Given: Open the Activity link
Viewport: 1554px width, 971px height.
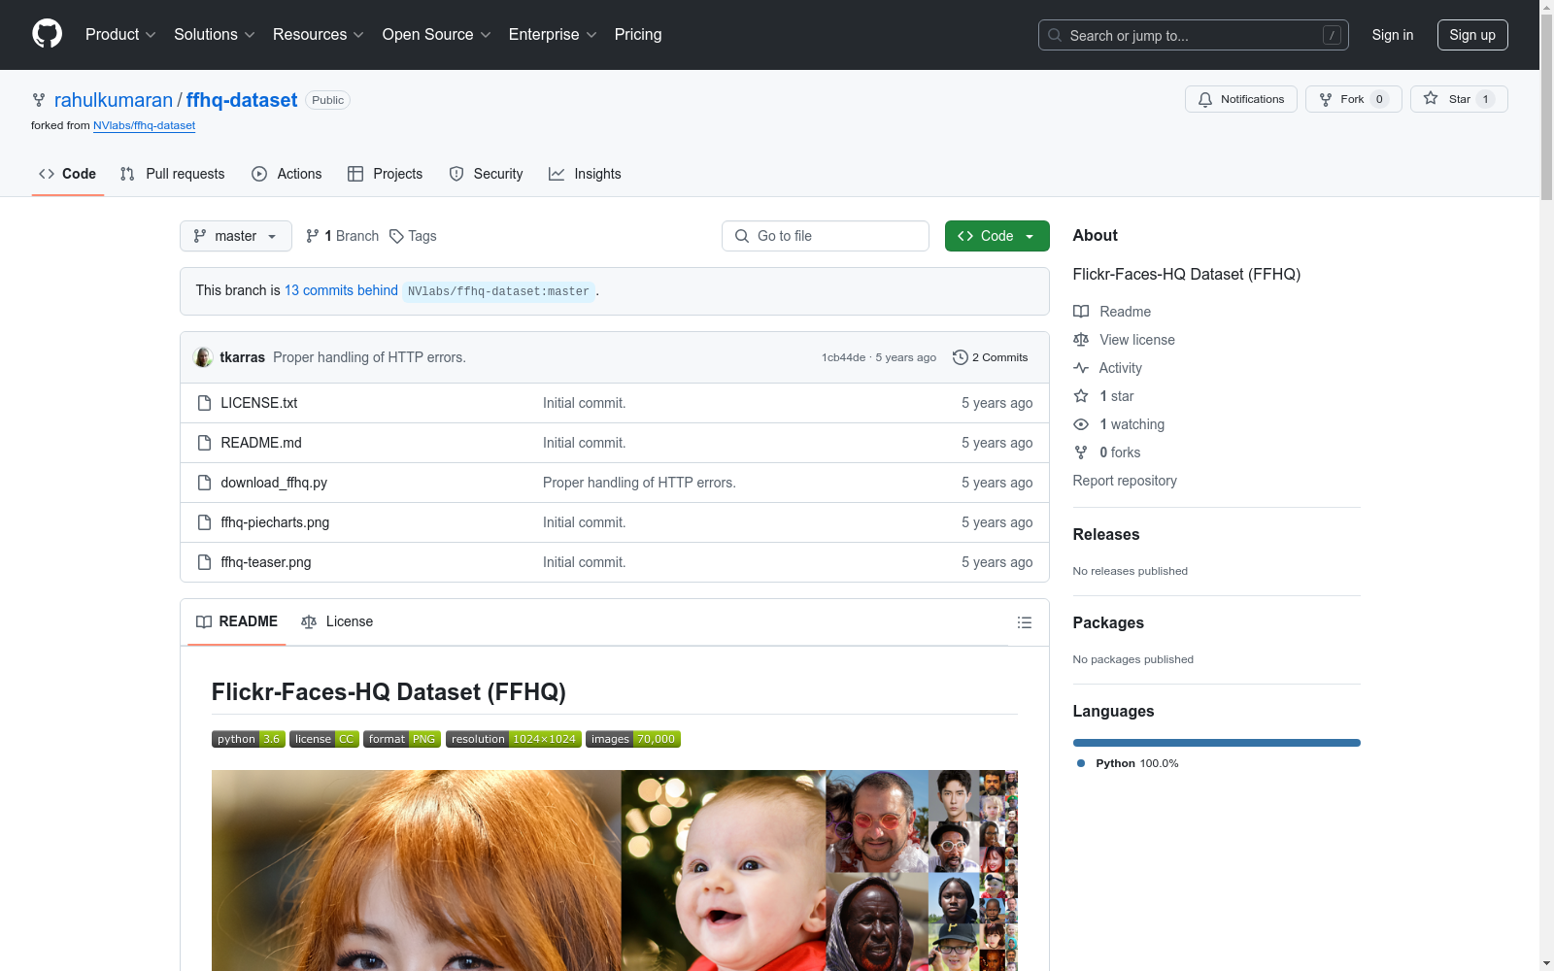Looking at the screenshot, I should pos(1107,368).
